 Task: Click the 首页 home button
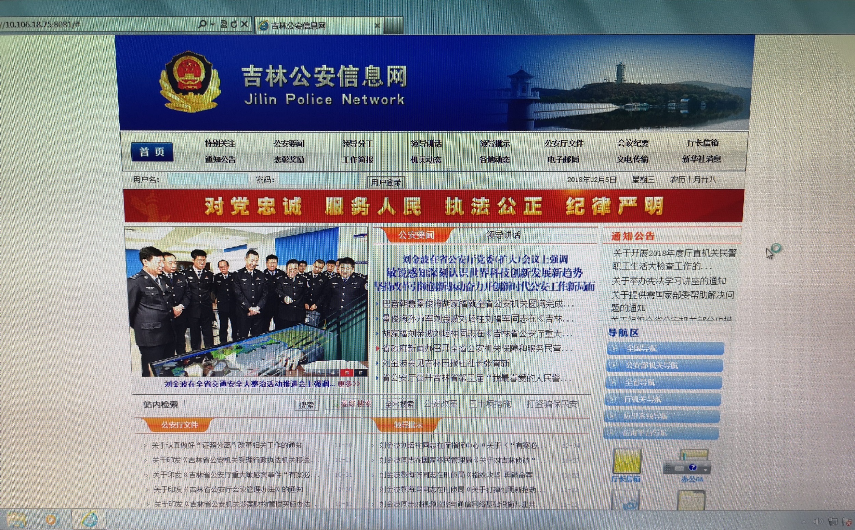pyautogui.click(x=152, y=152)
